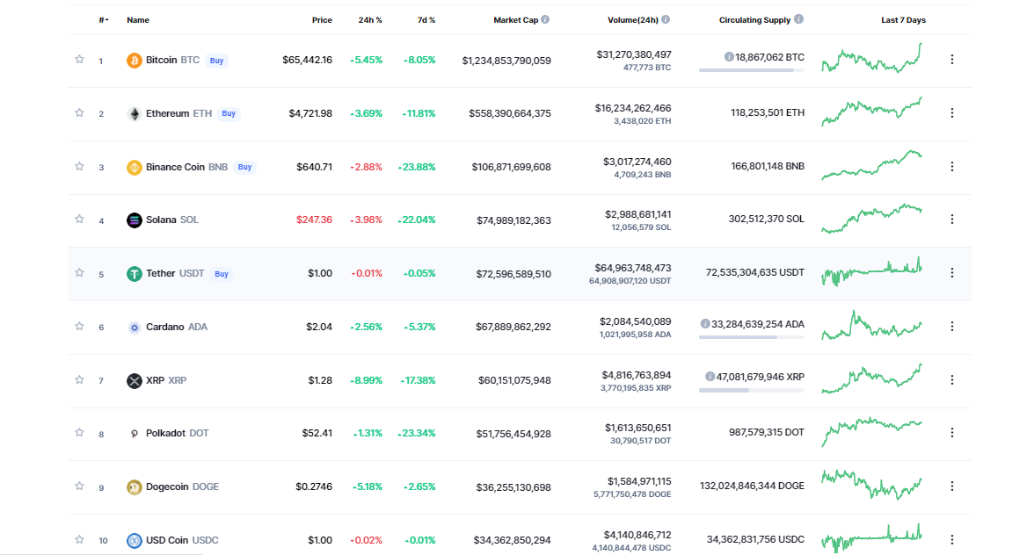
Task: Open the Bitcoin 7-day sparkline chart
Action: click(872, 59)
